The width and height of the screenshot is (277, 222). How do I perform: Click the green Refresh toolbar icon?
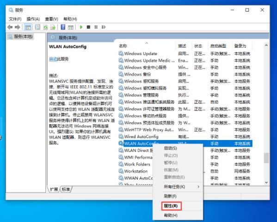click(46, 27)
